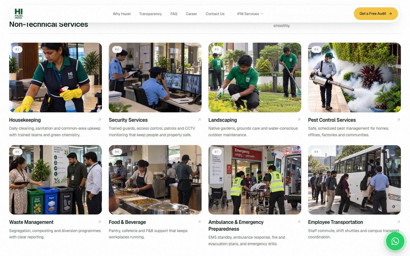Click the Get a Free Audit button
This screenshot has height=256, width=410.
(376, 14)
